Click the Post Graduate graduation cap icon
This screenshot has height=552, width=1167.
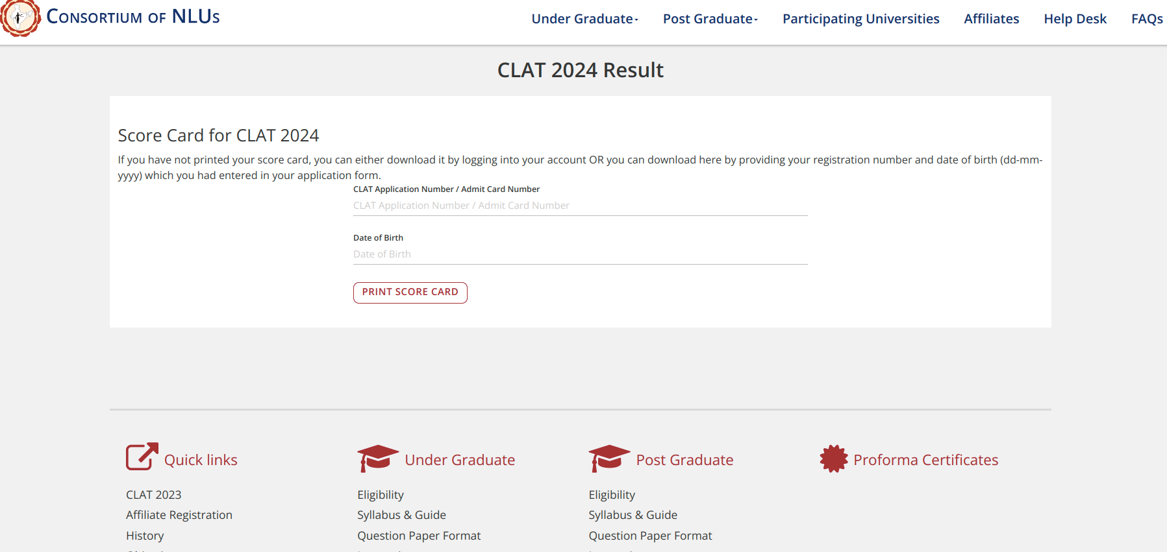(x=609, y=458)
